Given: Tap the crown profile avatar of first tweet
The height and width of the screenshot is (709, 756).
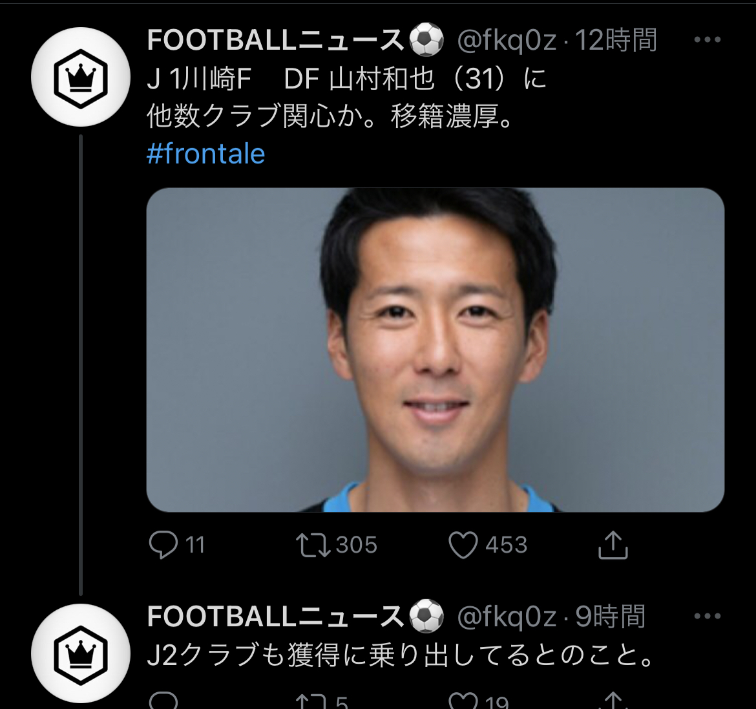Looking at the screenshot, I should pos(81,78).
